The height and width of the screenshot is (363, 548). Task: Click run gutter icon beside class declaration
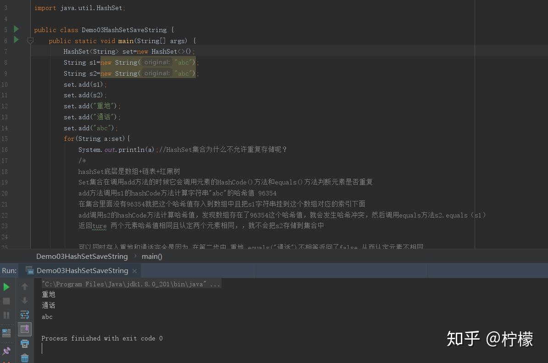pyautogui.click(x=16, y=29)
